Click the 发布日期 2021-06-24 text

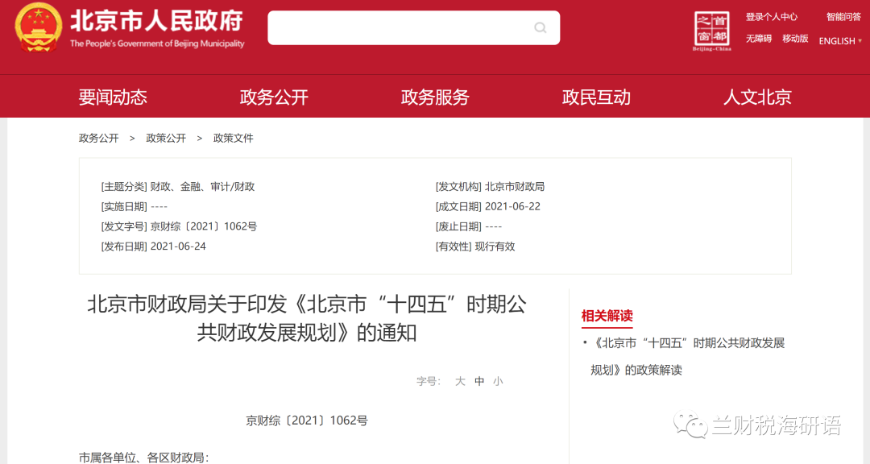153,246
